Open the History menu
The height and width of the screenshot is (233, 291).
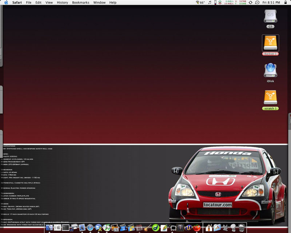pos(62,3)
